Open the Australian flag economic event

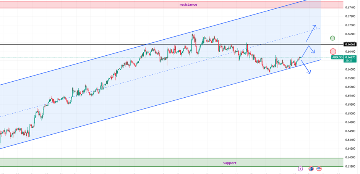click(311, 169)
